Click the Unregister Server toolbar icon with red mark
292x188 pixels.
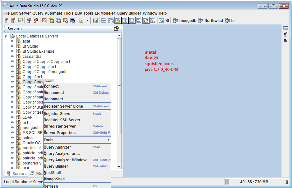[x=13, y=20]
